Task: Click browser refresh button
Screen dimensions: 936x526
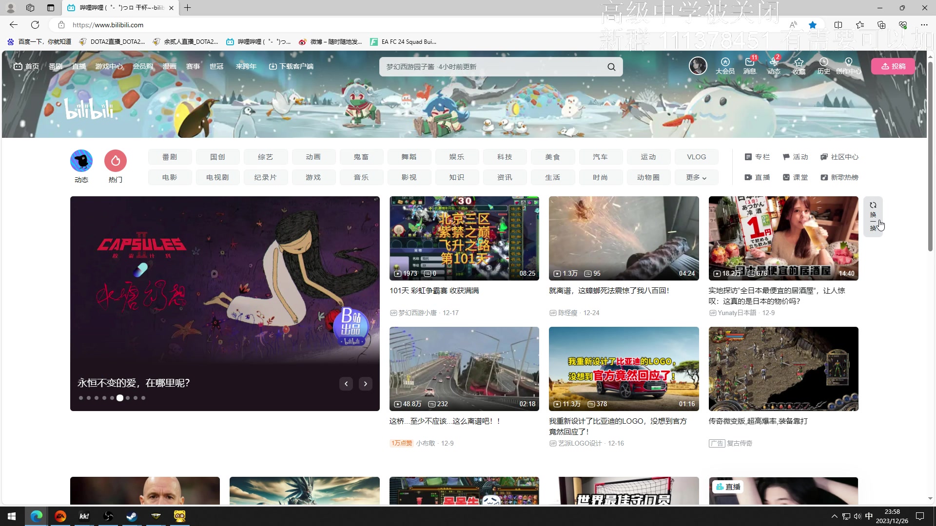Action: tap(35, 25)
